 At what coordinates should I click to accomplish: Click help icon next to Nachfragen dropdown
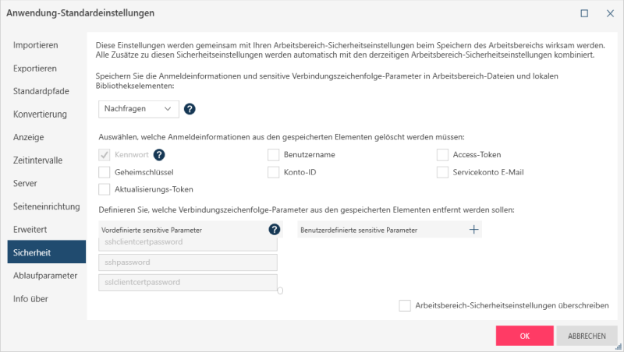tap(190, 110)
